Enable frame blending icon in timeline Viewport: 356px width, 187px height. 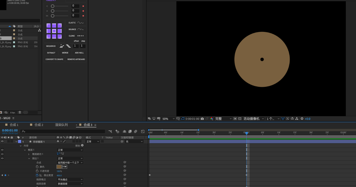130,131
